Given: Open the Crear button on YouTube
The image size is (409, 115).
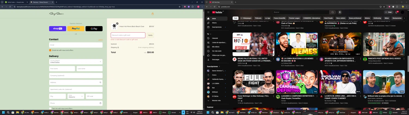Looking at the screenshot, I should click(388, 12).
